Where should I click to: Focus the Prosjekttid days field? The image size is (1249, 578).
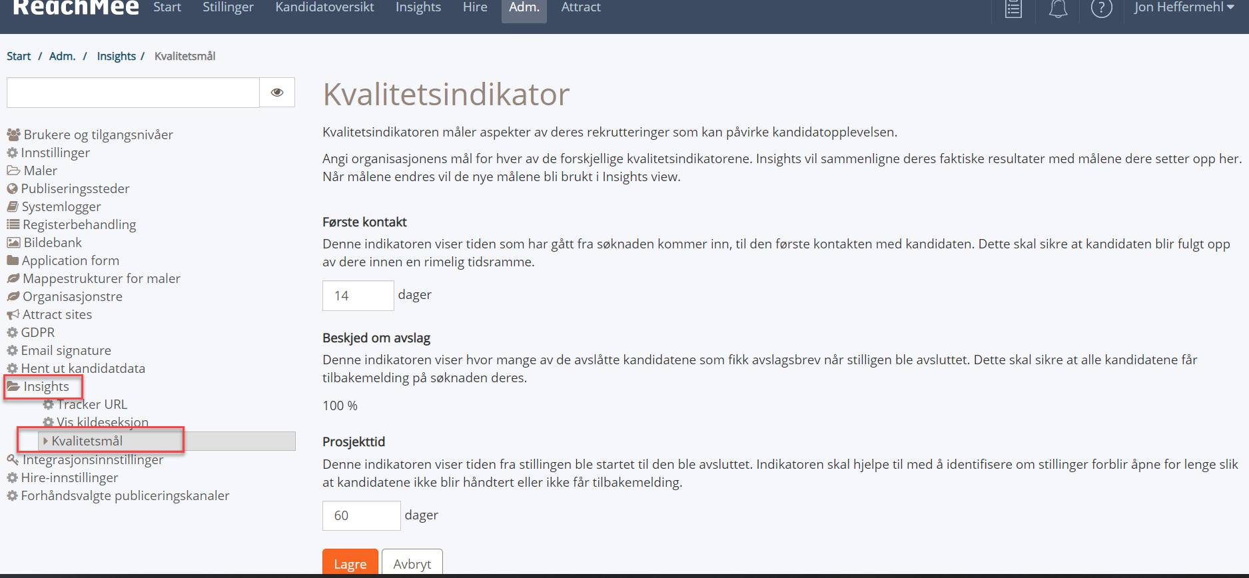coord(362,515)
